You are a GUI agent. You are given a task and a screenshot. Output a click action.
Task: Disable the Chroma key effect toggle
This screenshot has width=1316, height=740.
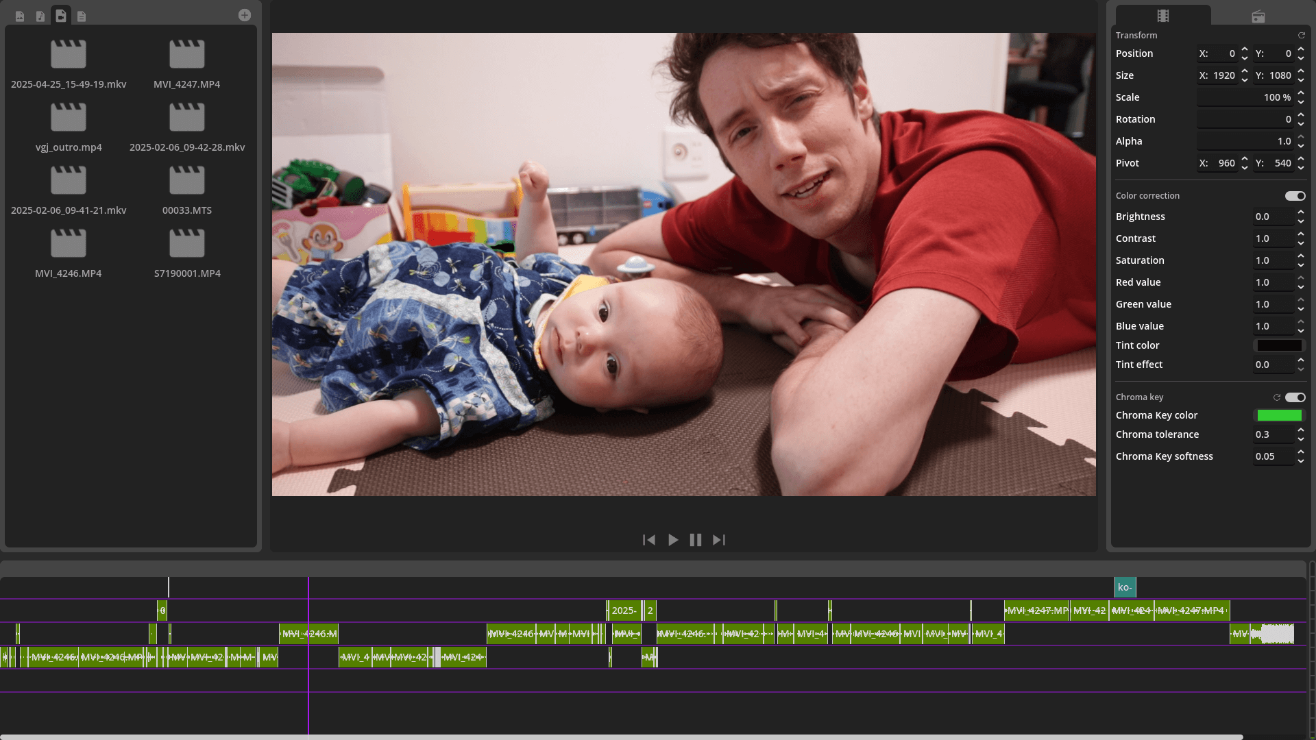[x=1295, y=397]
